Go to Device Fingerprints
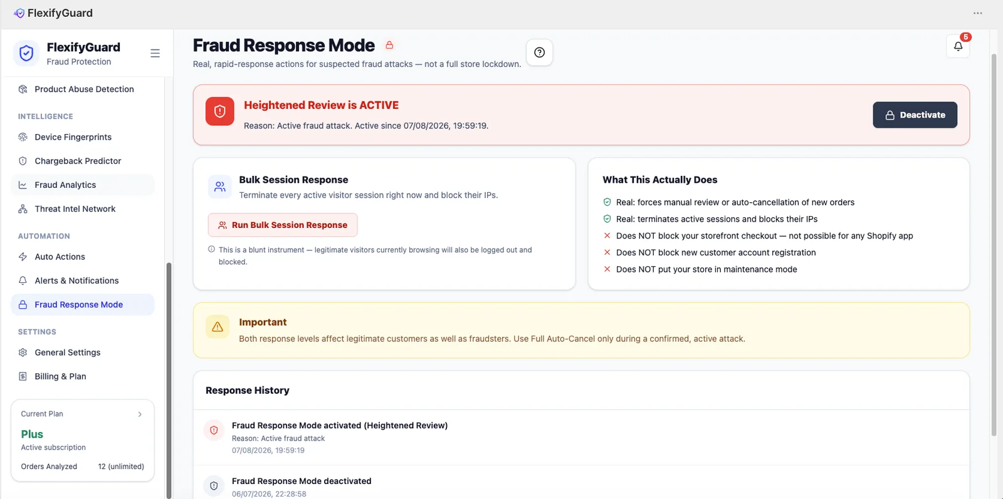 point(83,137)
